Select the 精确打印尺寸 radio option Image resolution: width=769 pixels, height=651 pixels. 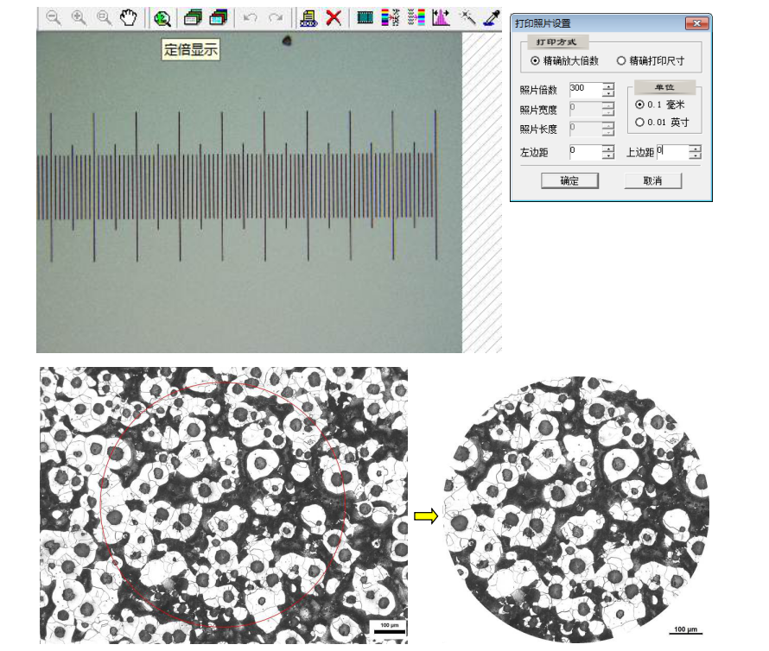620,61
